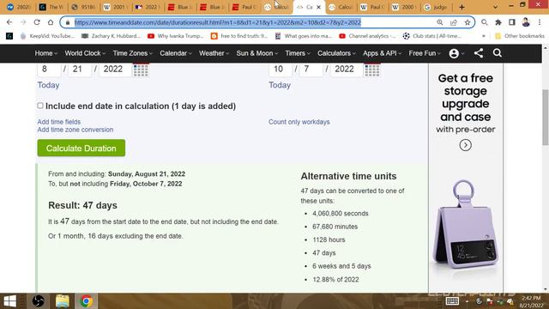Click Today under the end date

click(280, 85)
